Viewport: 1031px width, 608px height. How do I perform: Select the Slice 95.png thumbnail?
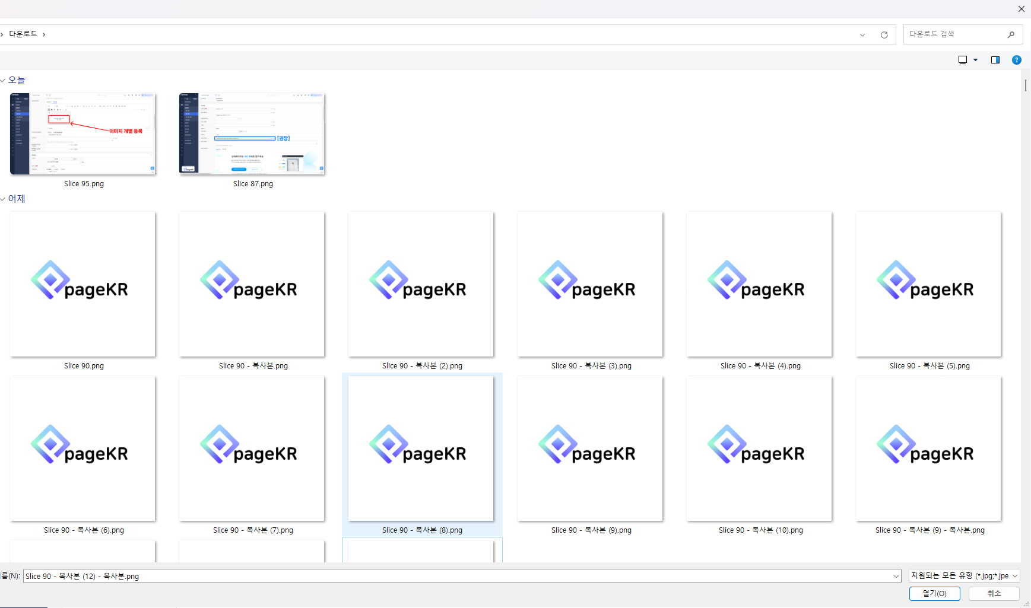tap(83, 133)
